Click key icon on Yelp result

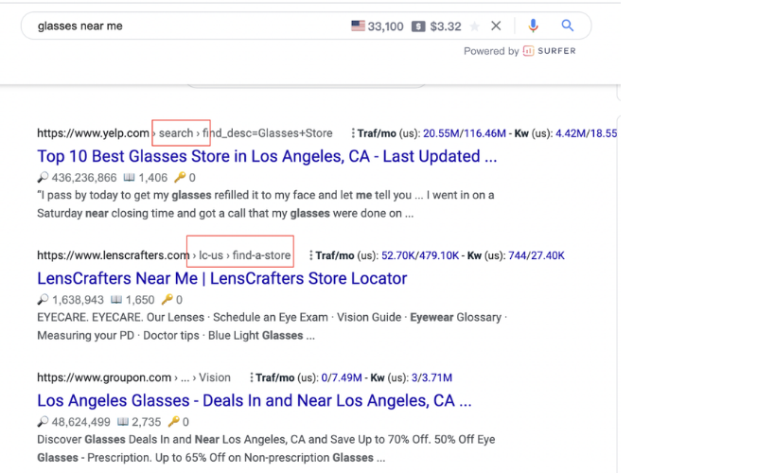[180, 178]
